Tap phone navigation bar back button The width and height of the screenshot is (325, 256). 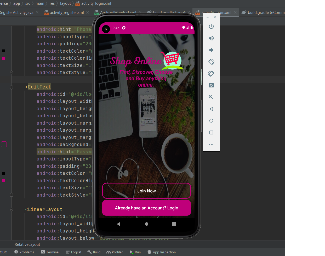click(119, 224)
